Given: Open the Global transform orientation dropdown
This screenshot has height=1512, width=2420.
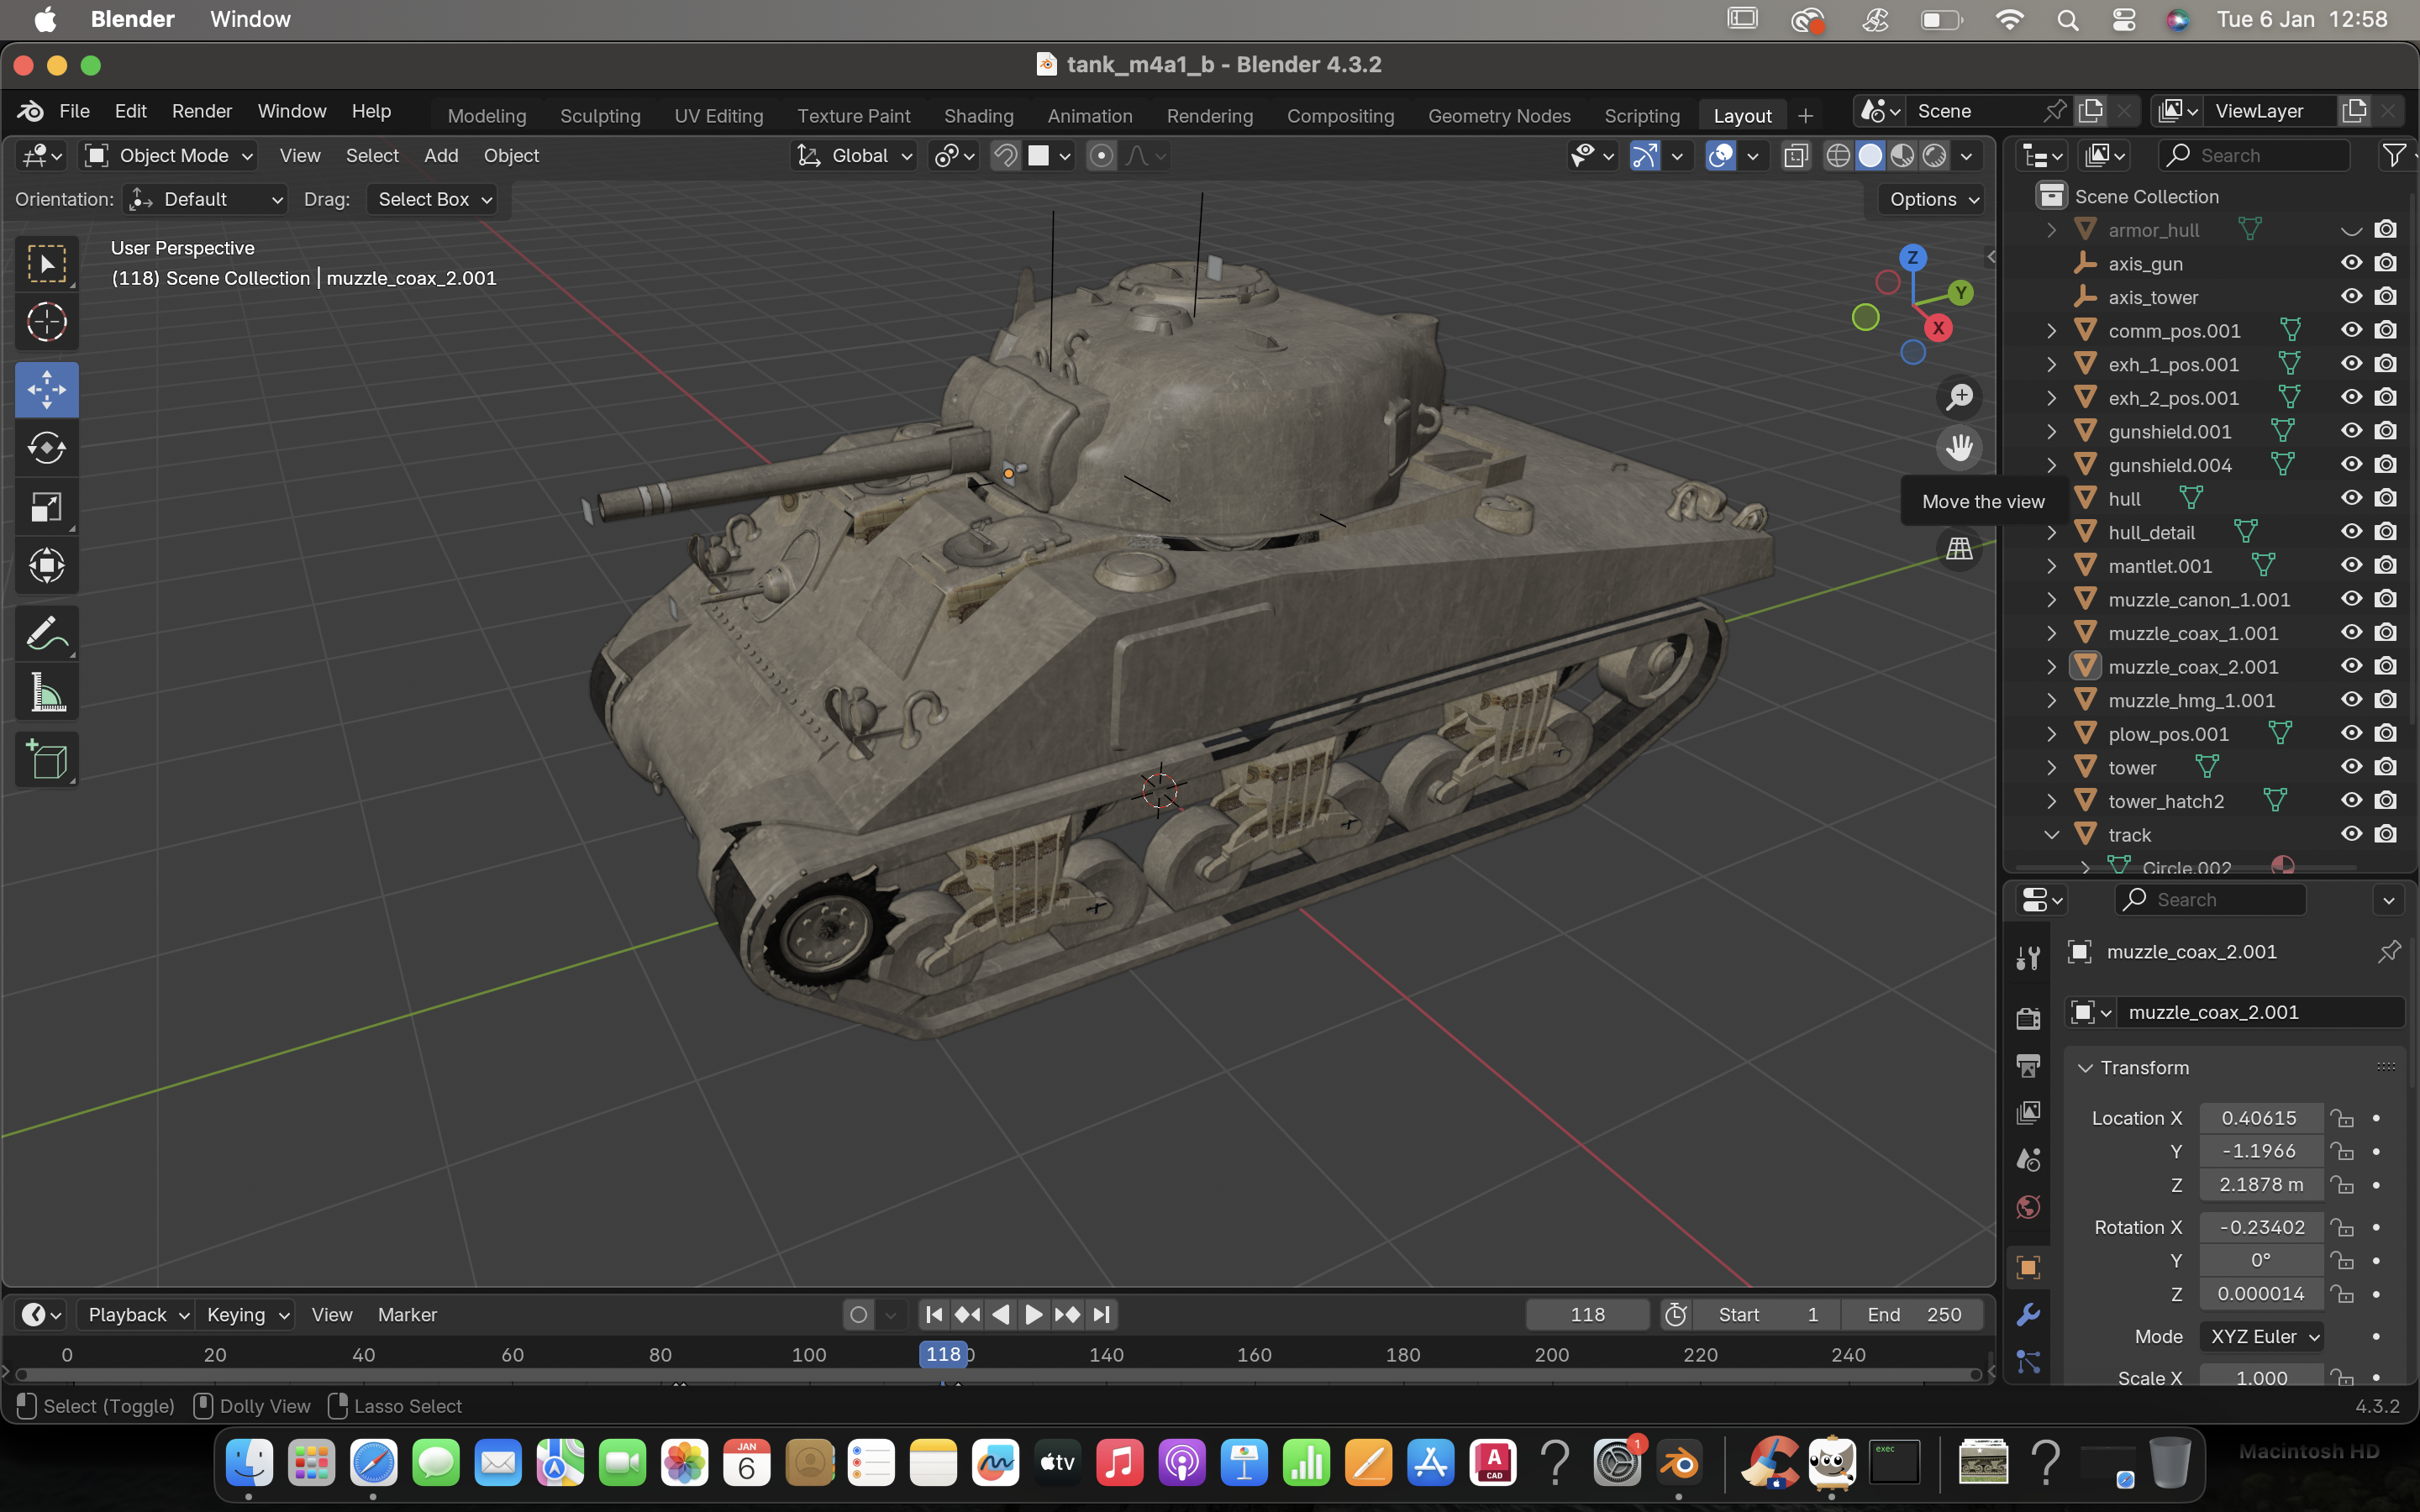Looking at the screenshot, I should 854,156.
